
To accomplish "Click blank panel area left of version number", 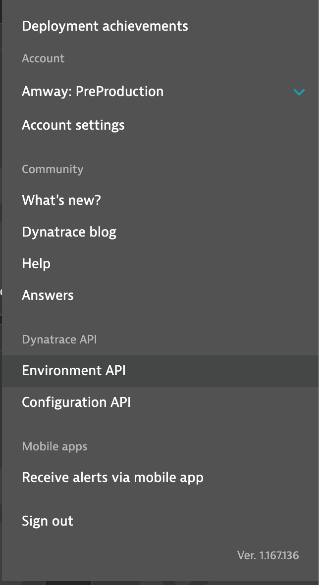I will point(124,555).
